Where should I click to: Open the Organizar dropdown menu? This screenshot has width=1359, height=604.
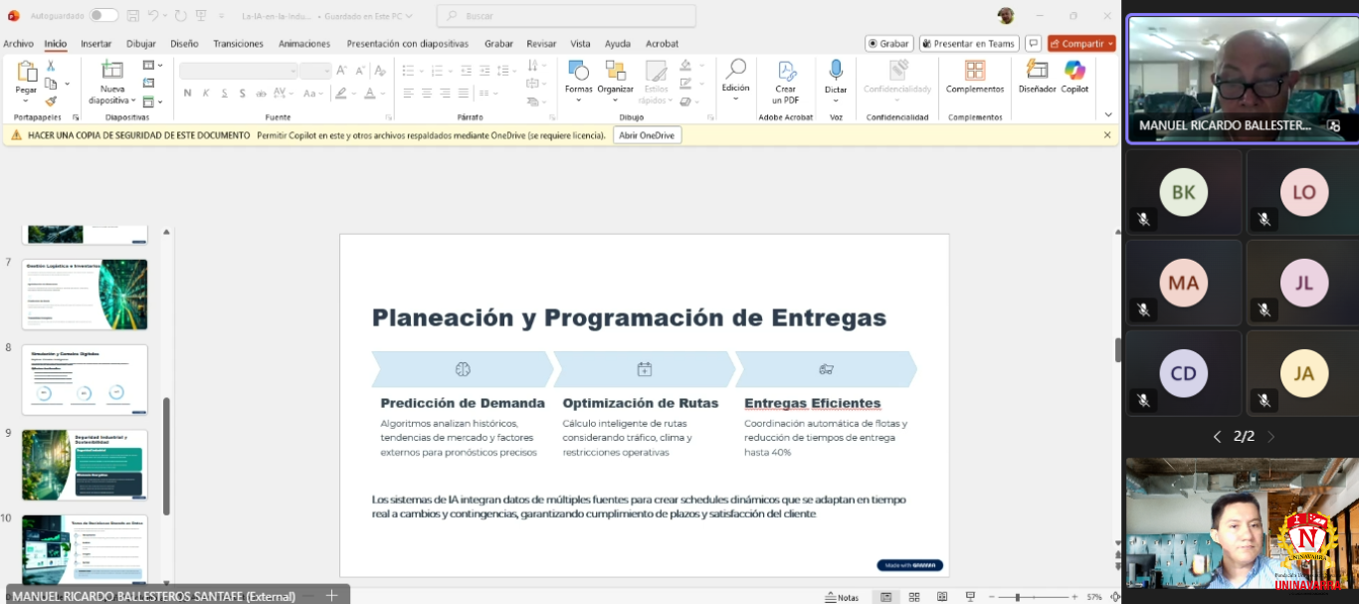615,100
